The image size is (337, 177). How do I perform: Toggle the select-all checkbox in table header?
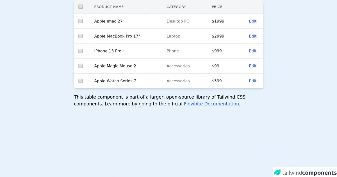(x=81, y=7)
